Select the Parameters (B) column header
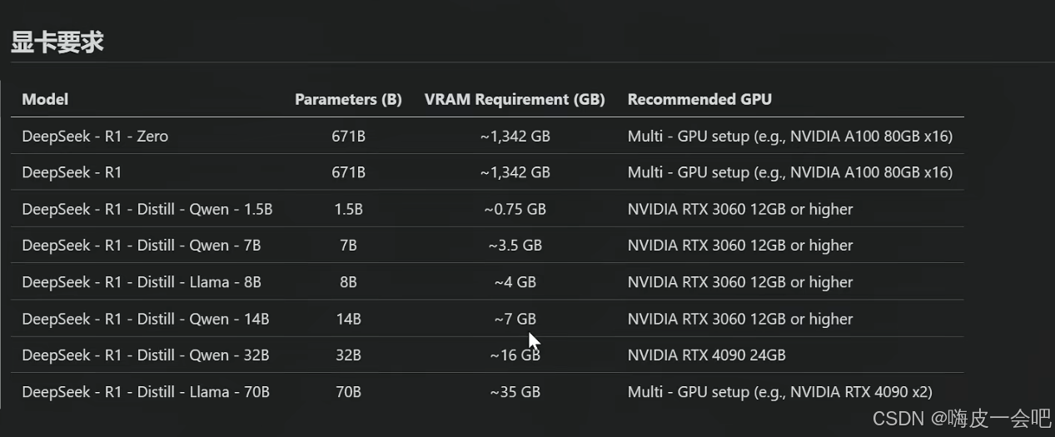Image resolution: width=1055 pixels, height=437 pixels. pos(348,99)
